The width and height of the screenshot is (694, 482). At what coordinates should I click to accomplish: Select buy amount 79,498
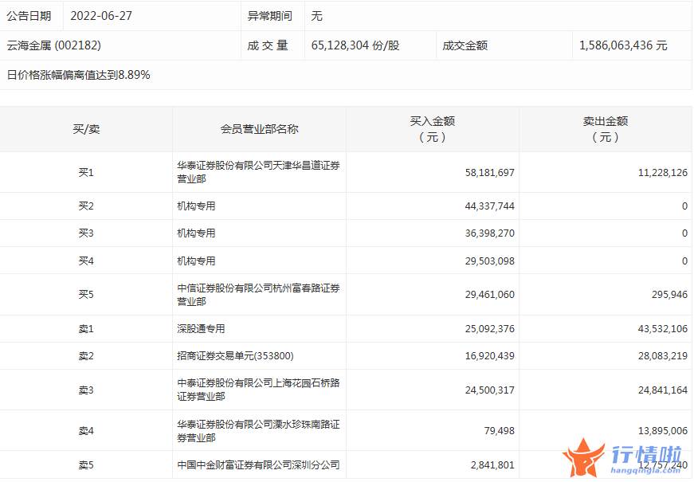tap(500, 431)
